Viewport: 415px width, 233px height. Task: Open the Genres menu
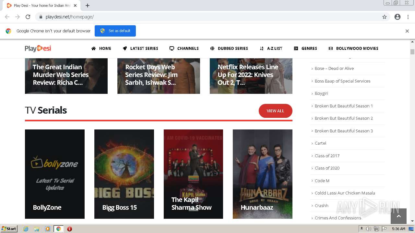(x=305, y=49)
